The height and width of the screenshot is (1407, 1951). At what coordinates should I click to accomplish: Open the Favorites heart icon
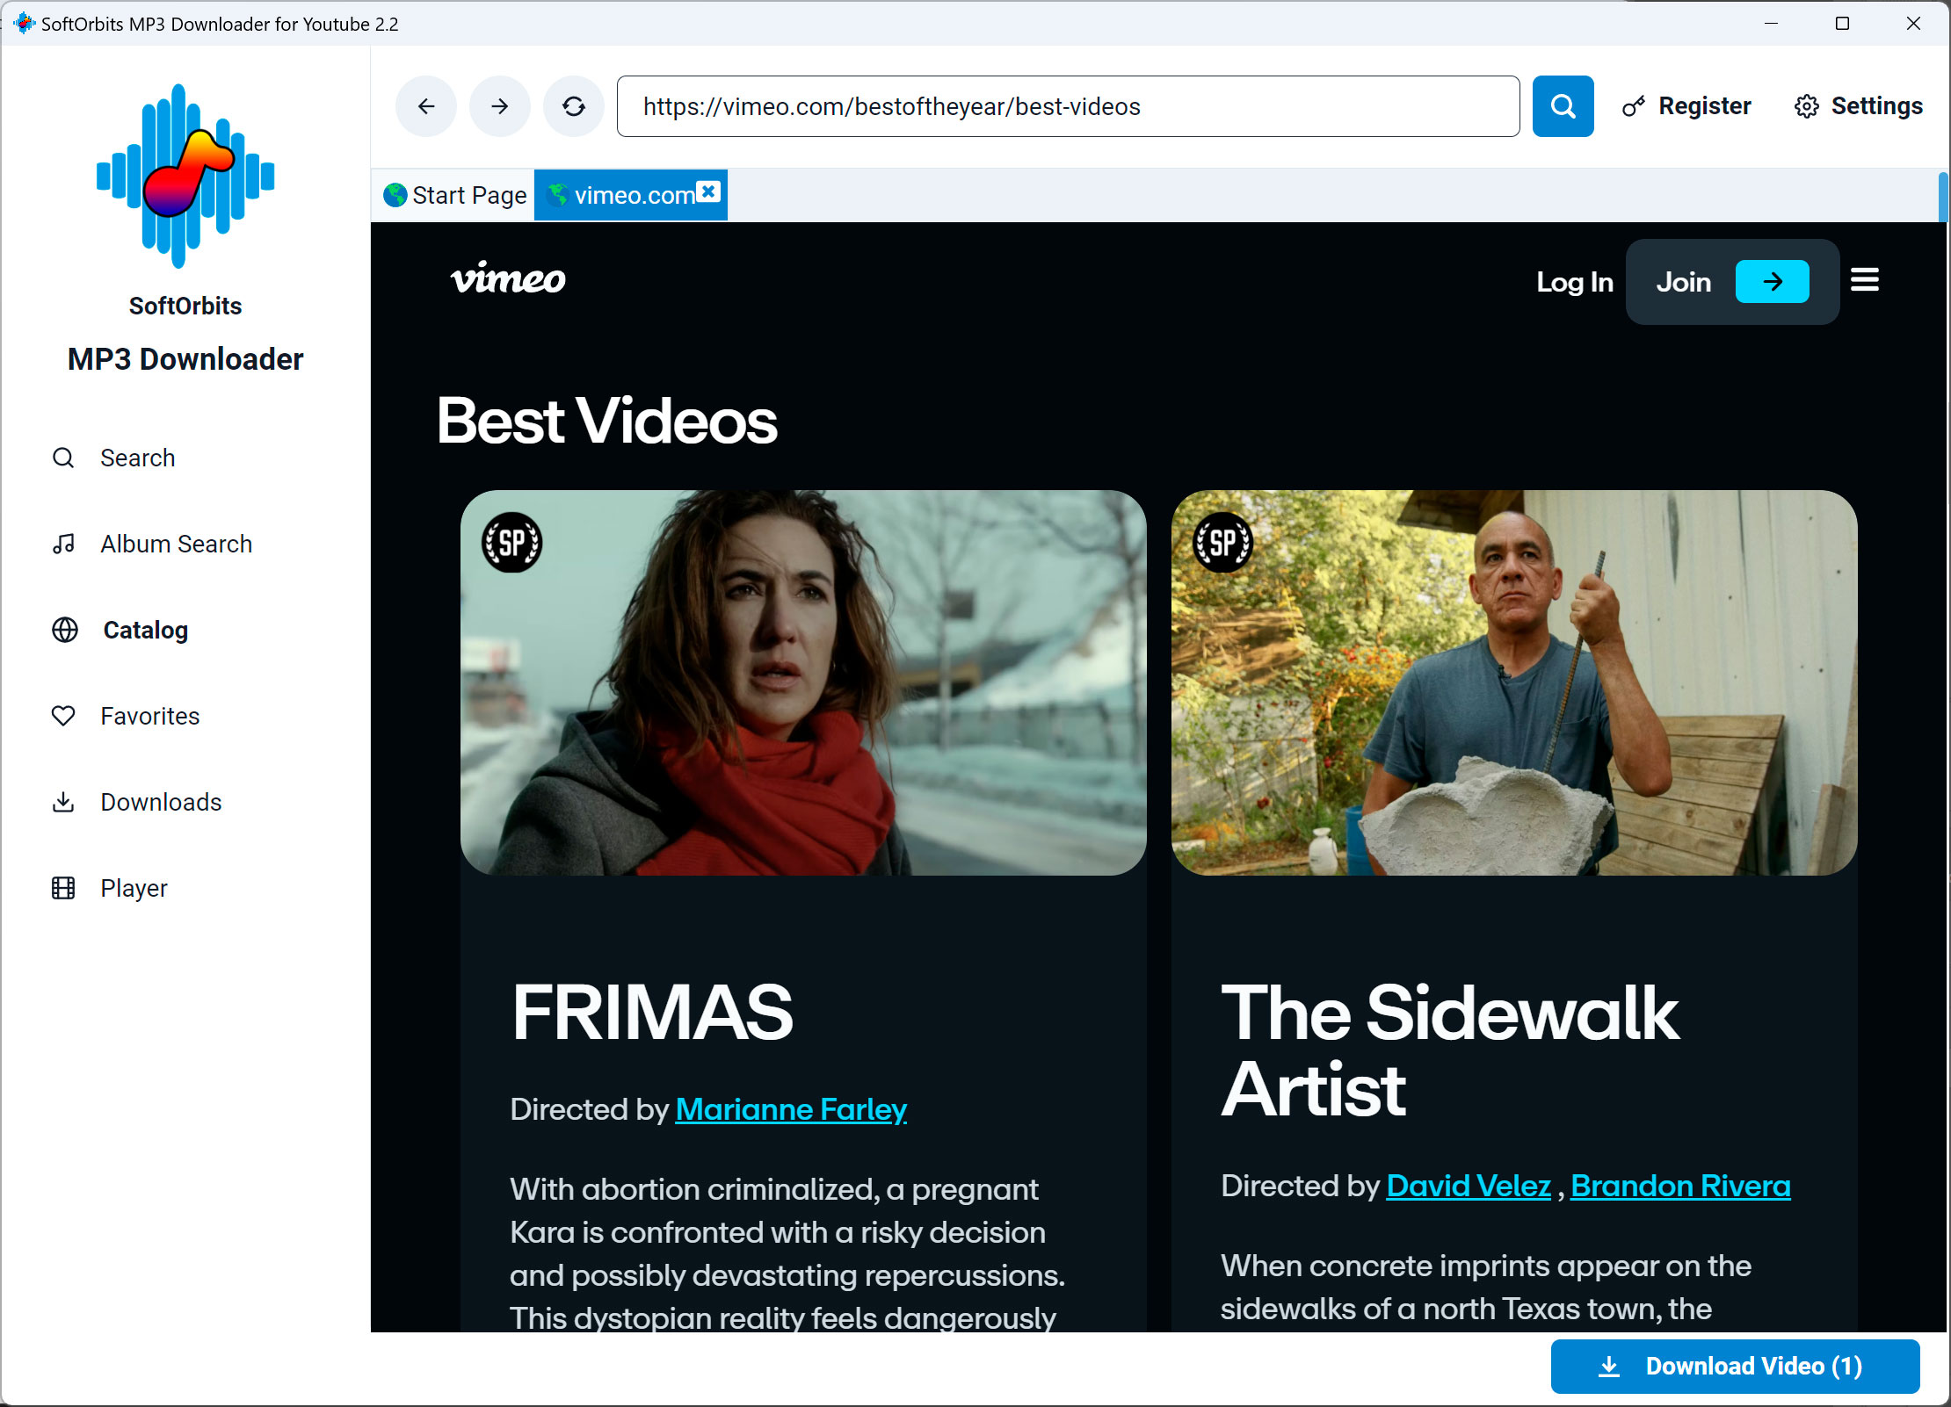coord(62,716)
